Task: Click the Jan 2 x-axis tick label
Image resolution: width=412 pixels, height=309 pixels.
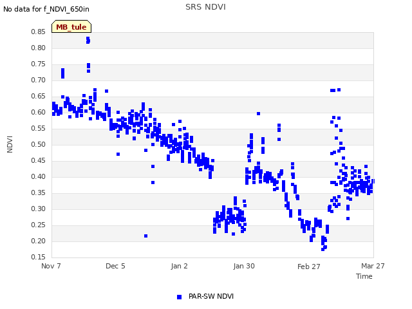Action: (x=179, y=266)
